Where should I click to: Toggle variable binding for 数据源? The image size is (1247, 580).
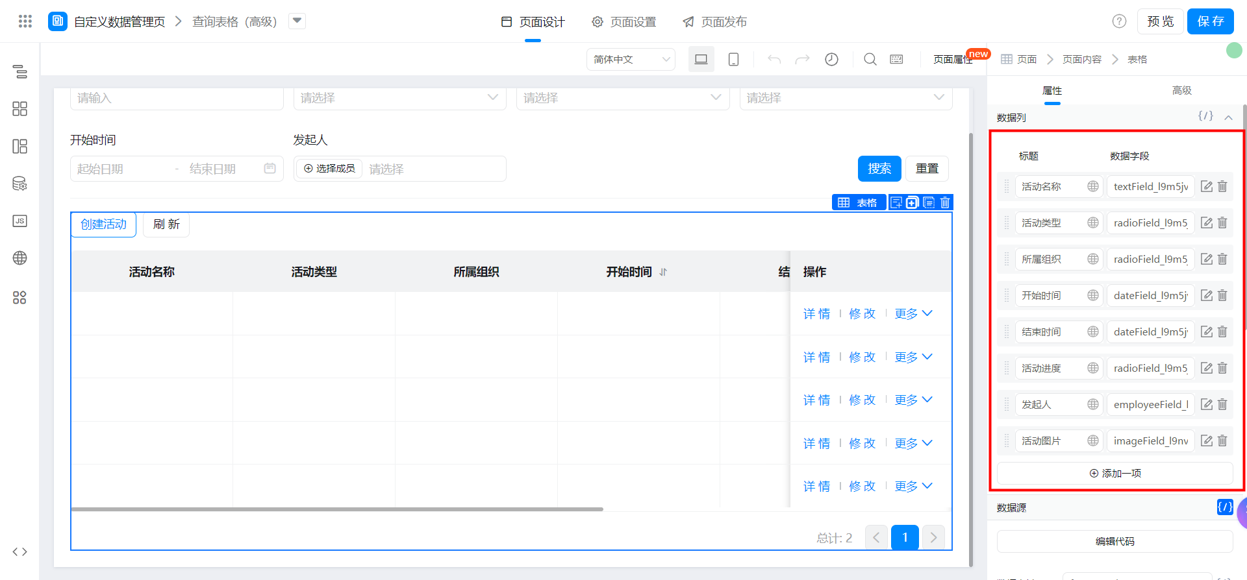[1224, 507]
